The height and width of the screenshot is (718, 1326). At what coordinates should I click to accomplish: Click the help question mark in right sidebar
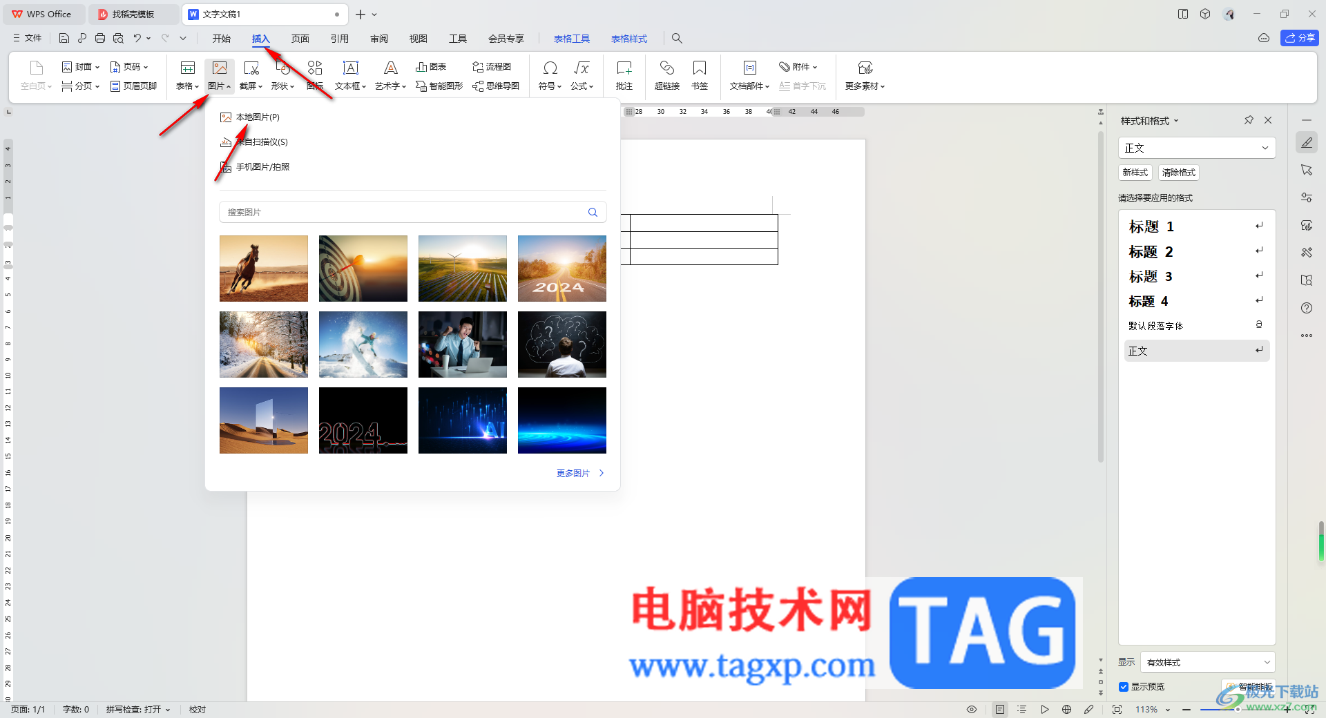click(1307, 308)
